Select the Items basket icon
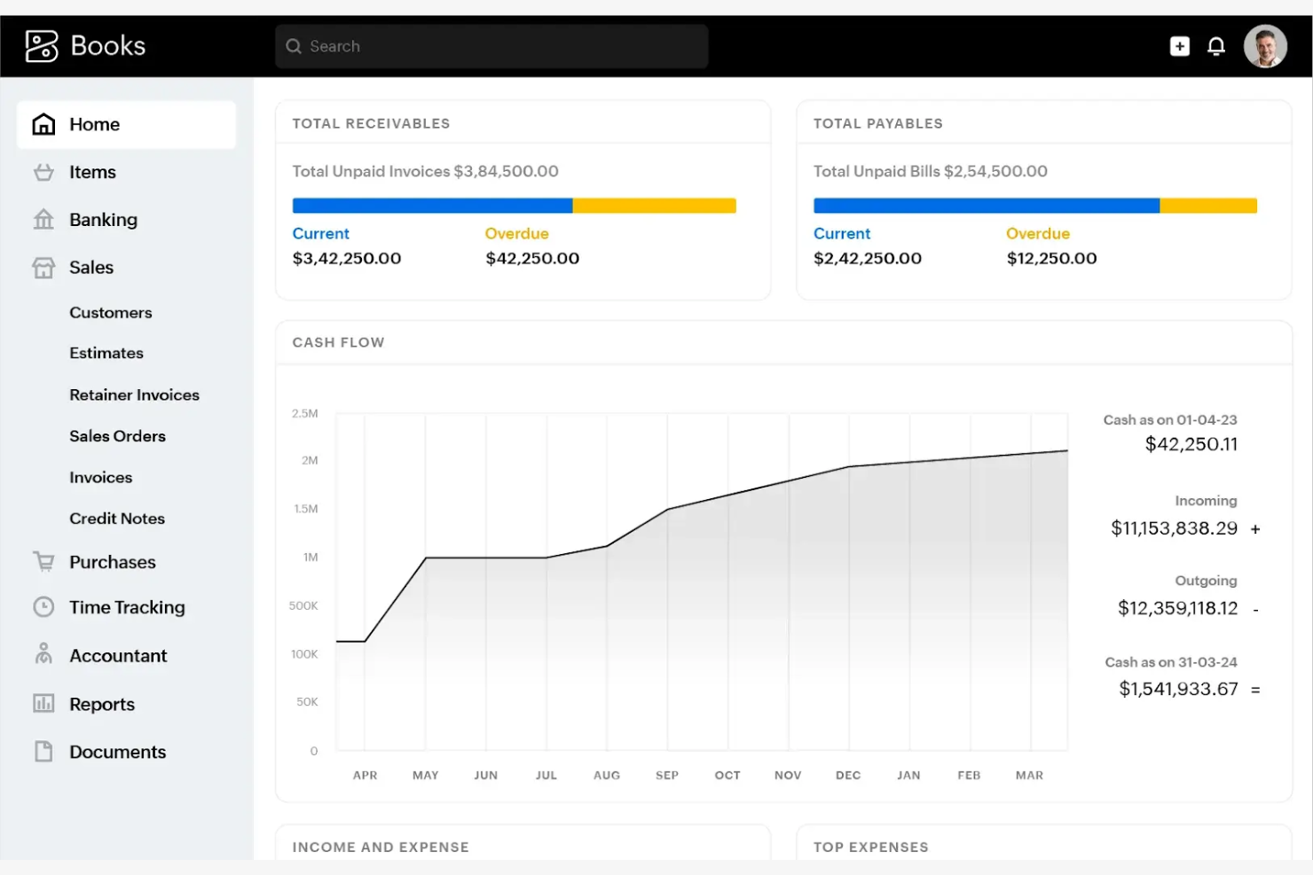 43,172
